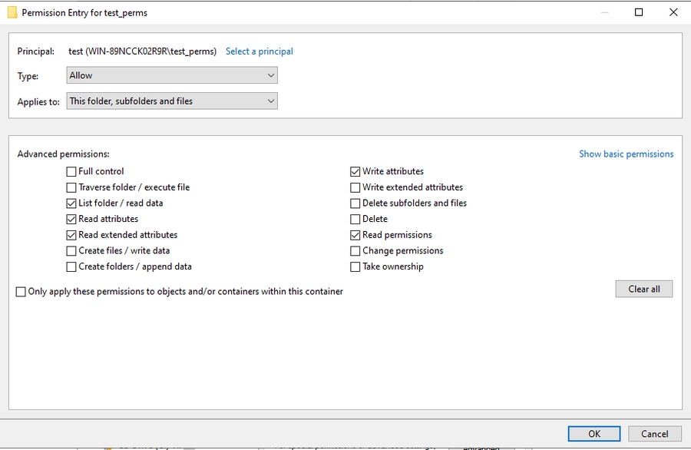The width and height of the screenshot is (691, 450).
Task: Disable the Read attributes permission
Action: (71, 219)
